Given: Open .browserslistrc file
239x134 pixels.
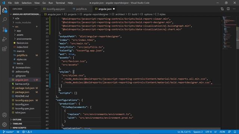Looking at the screenshot, I should pyautogui.click(x=23, y=68).
